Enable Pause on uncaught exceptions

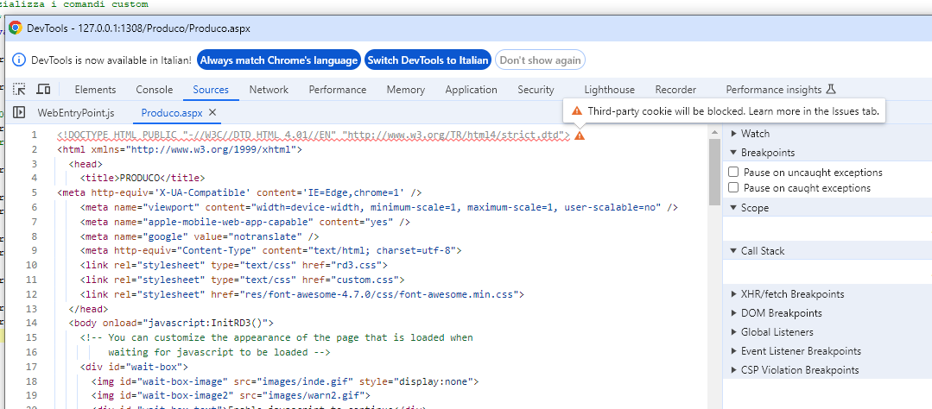(733, 173)
